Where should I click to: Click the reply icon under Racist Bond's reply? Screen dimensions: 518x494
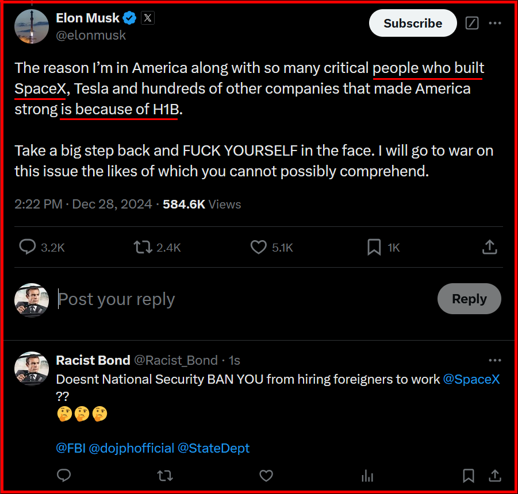point(64,476)
